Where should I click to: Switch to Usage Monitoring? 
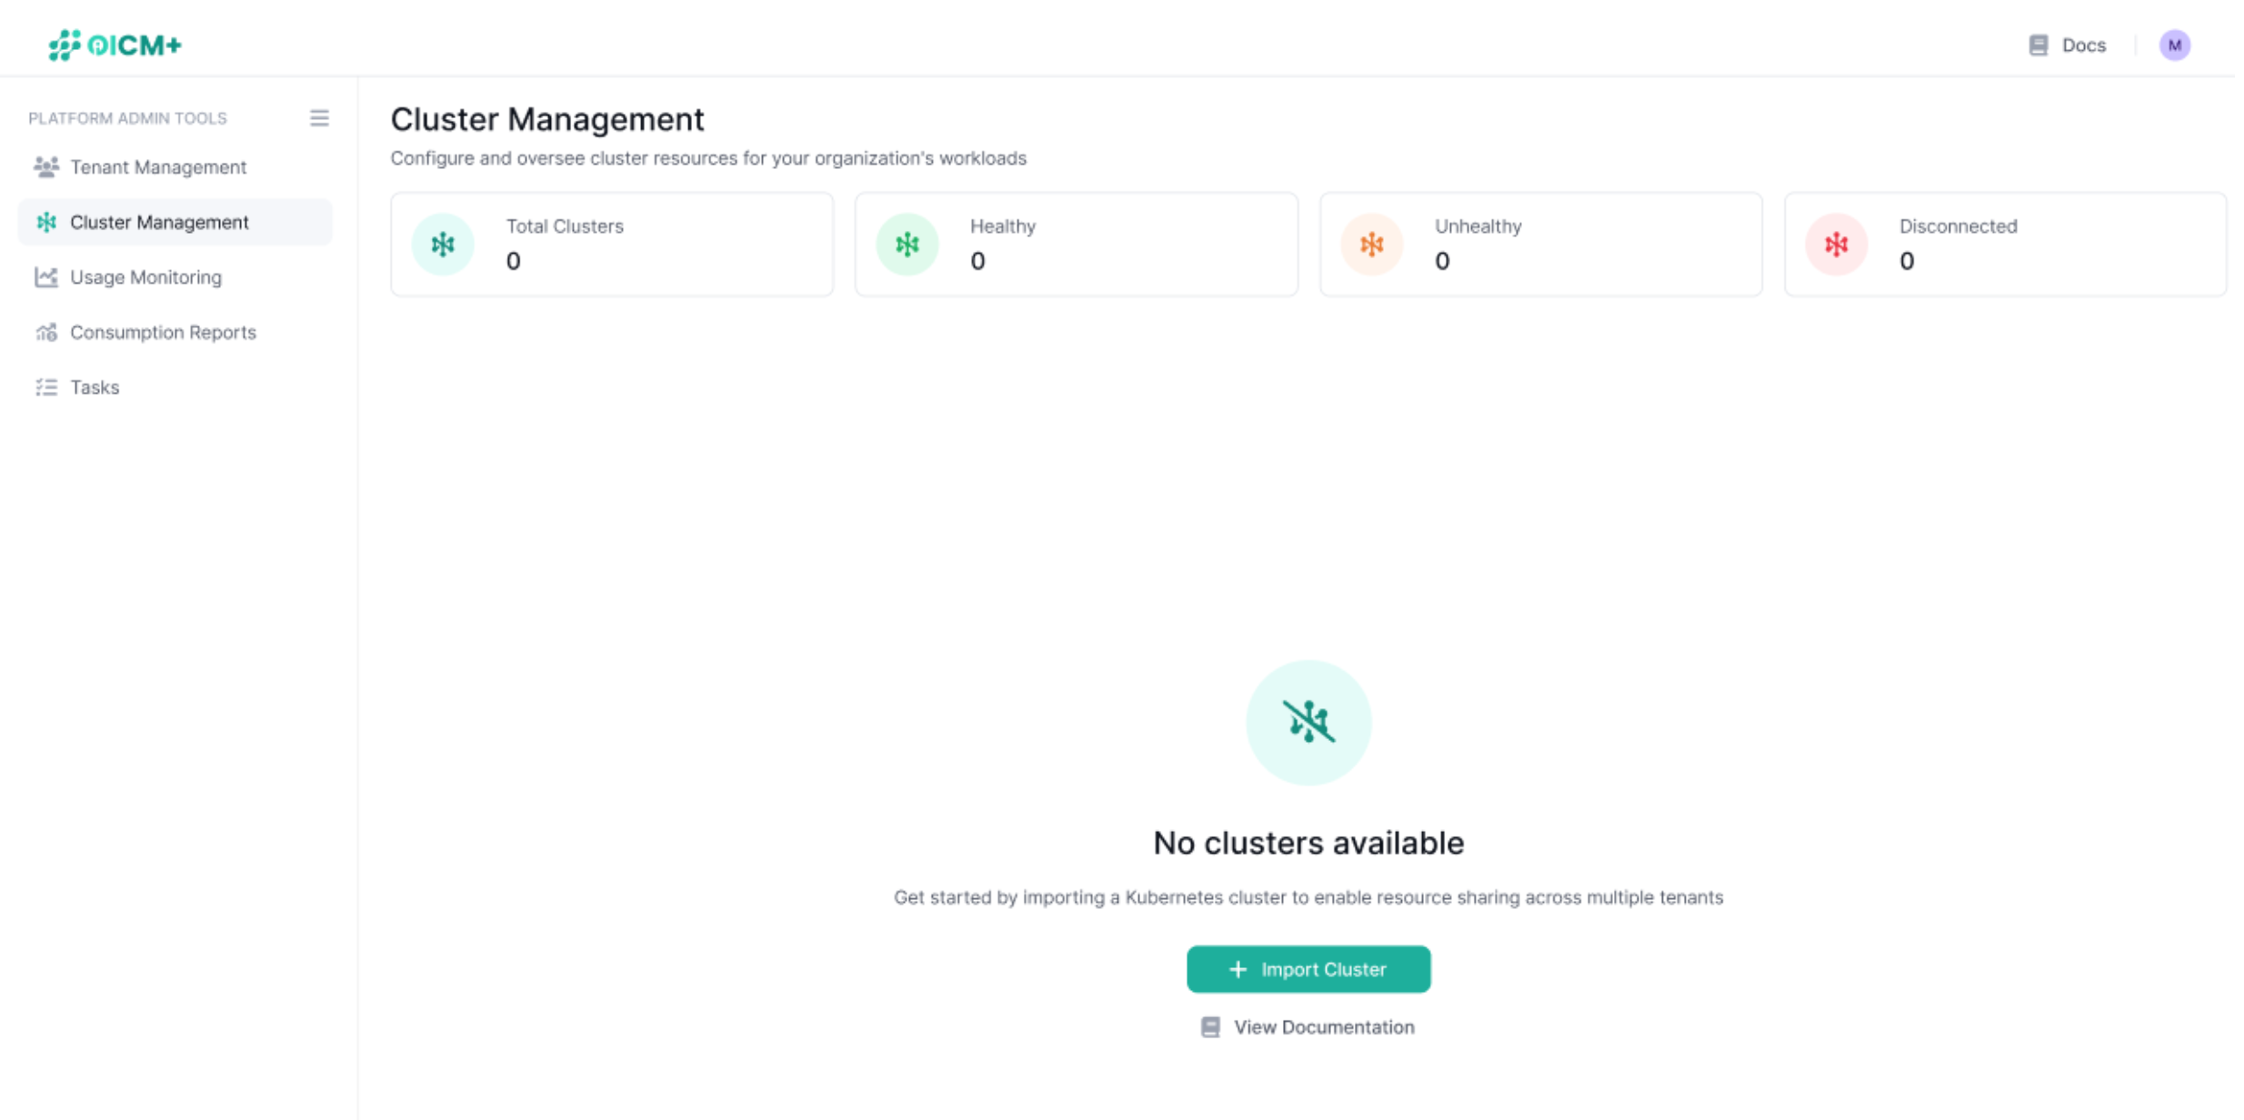[x=145, y=277]
